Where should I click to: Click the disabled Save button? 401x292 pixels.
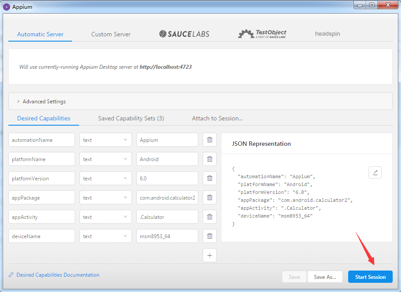tap(294, 277)
